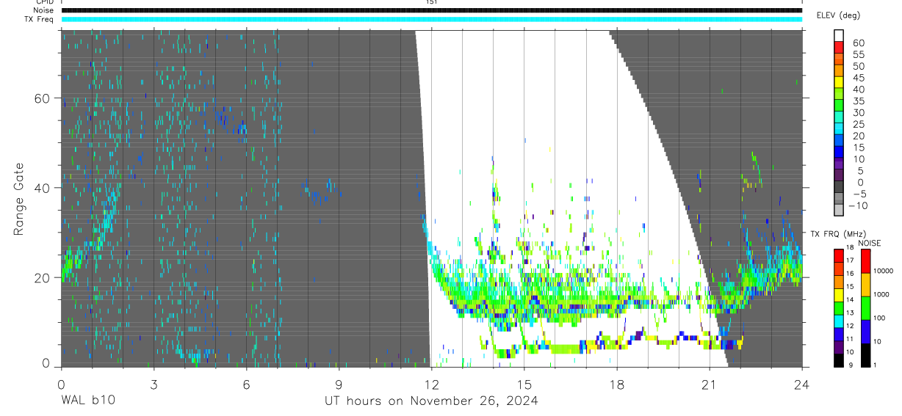Click the ELEV legend value 25
The height and width of the screenshot is (416, 902).
click(x=858, y=124)
